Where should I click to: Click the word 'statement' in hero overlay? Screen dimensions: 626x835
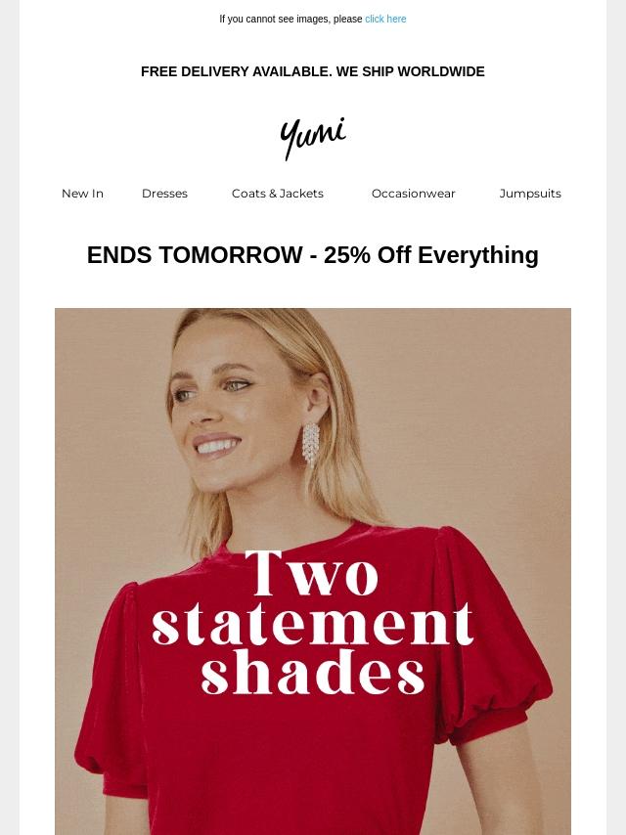(x=313, y=623)
